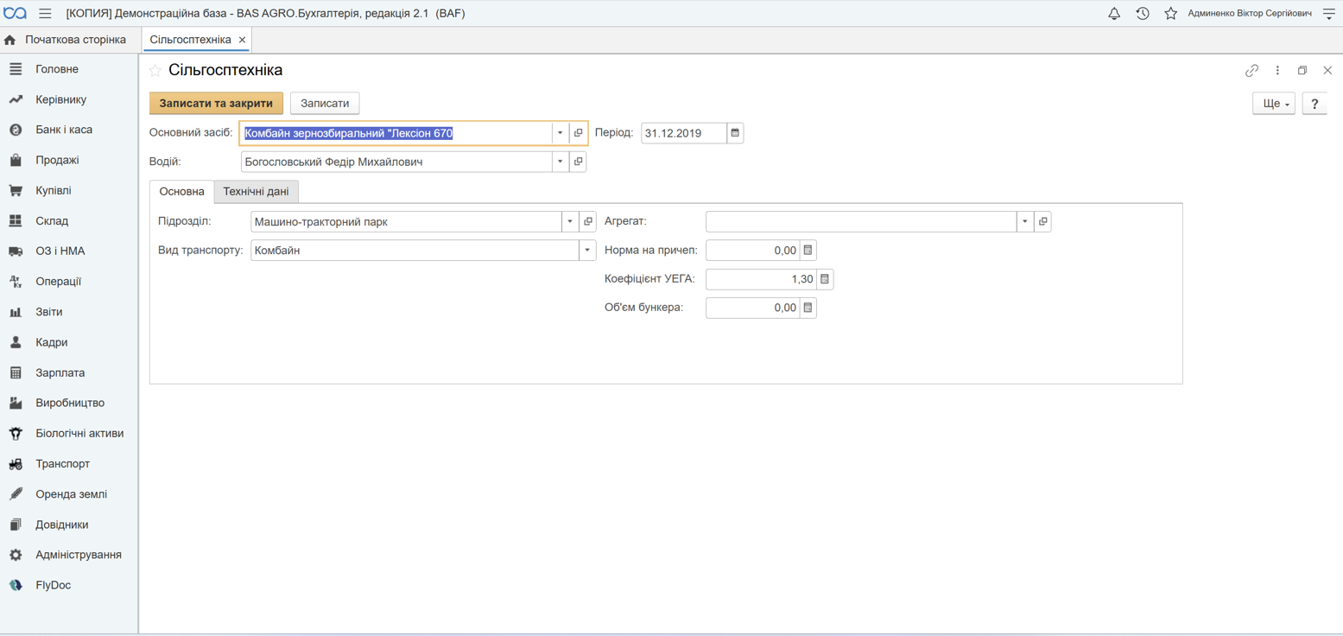Click the ОЗ і НМА truck icon
The height and width of the screenshot is (636, 1343).
point(16,251)
